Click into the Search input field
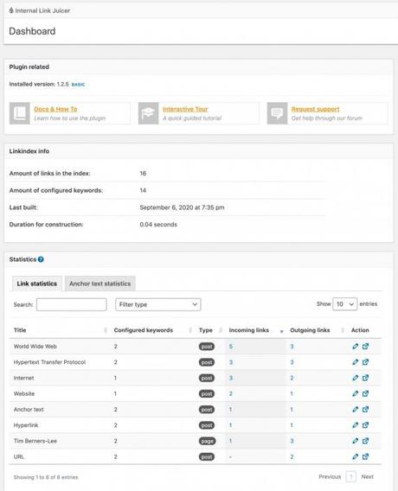This screenshot has width=398, height=491. (x=72, y=304)
